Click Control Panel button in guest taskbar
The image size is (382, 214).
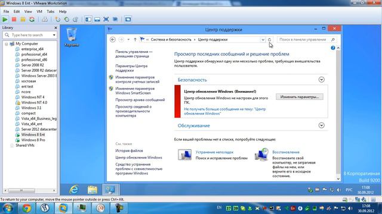pos(110,190)
